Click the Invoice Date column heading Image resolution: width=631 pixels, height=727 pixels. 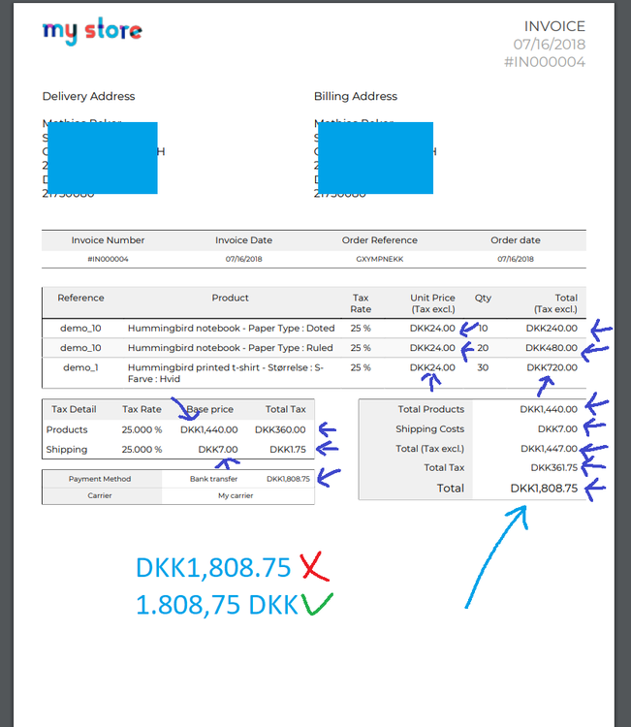click(x=243, y=240)
